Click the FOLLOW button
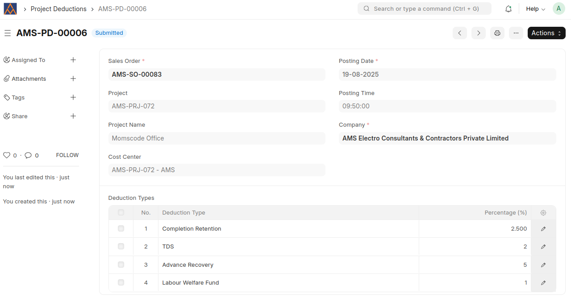The height and width of the screenshot is (298, 571). [x=67, y=155]
